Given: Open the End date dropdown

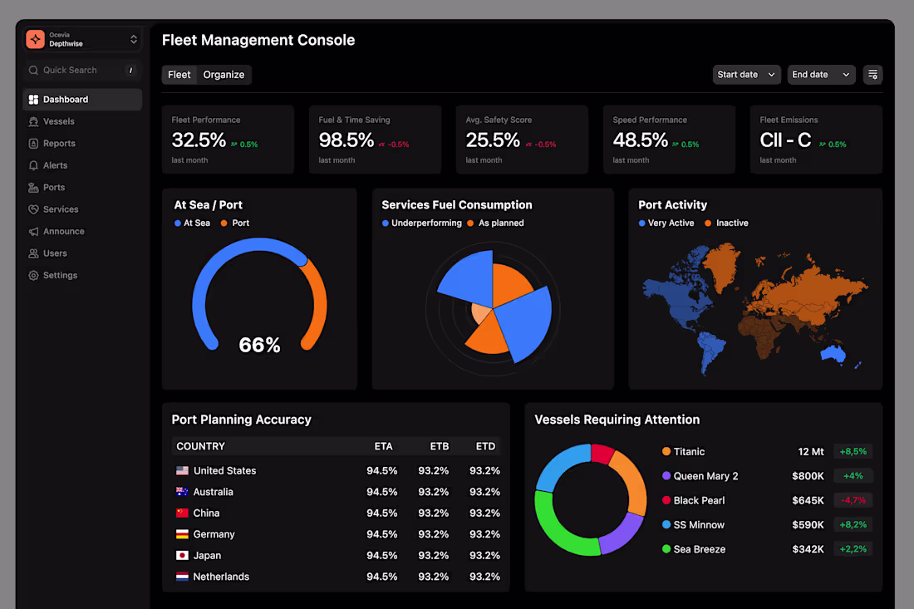Looking at the screenshot, I should point(821,75).
